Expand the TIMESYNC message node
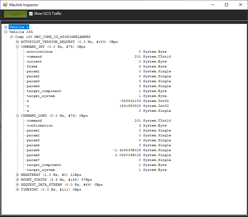The width and height of the screenshot is (248, 217). pos(18,190)
